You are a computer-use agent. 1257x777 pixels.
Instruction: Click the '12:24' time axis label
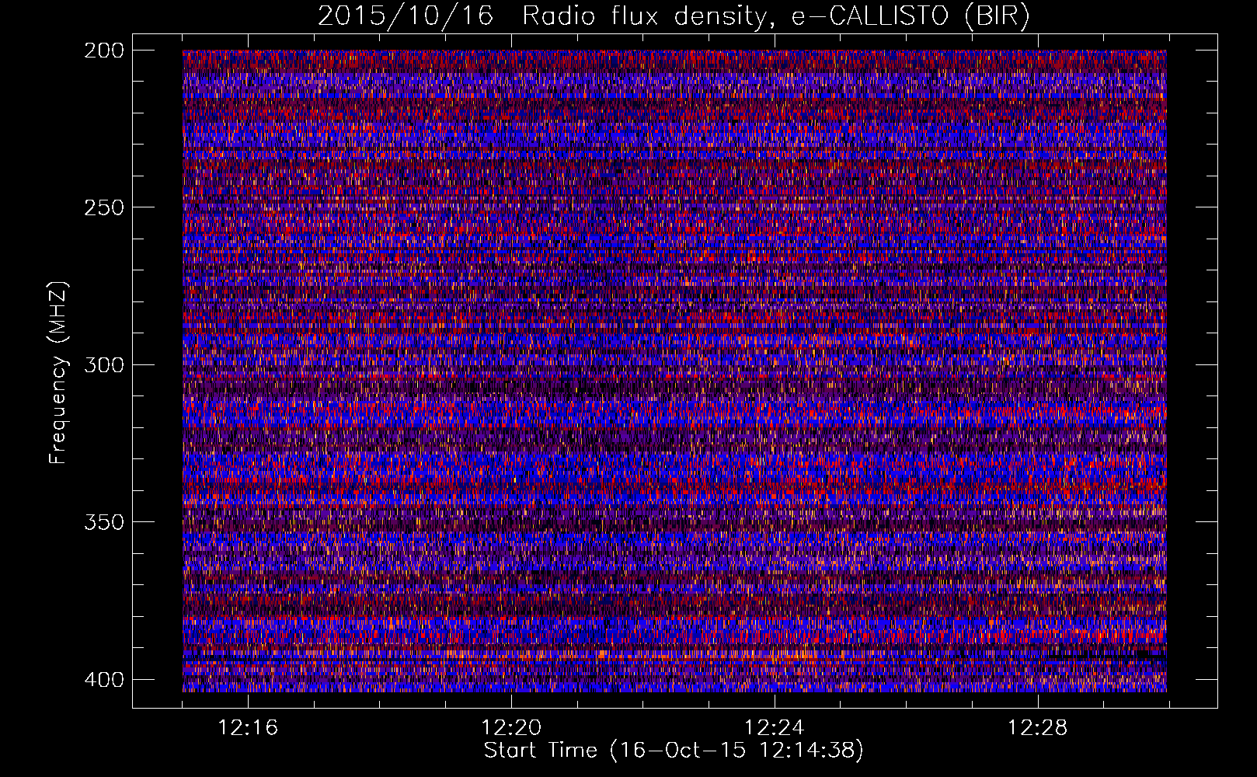775,727
